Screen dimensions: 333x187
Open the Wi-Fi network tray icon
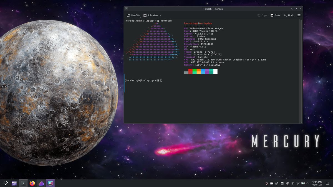[298, 183]
